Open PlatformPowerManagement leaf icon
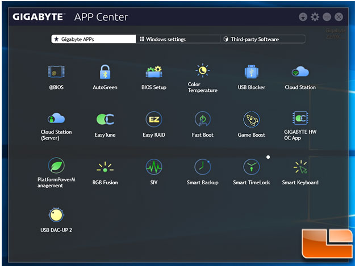Image resolution: width=355 pixels, height=266 pixels. coord(56,166)
